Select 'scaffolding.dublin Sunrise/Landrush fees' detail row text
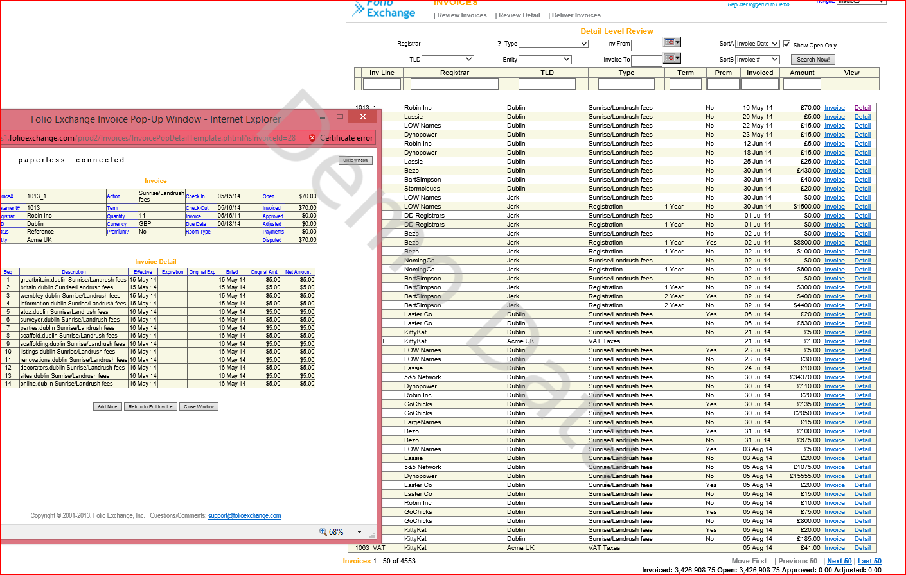 coord(73,344)
